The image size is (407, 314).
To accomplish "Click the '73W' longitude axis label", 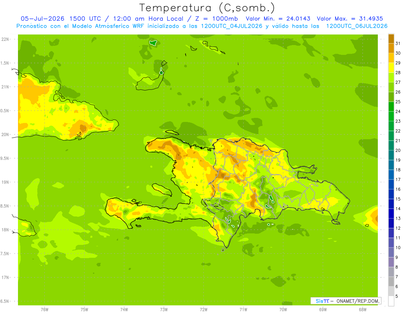I will pyautogui.click(x=164, y=310).
